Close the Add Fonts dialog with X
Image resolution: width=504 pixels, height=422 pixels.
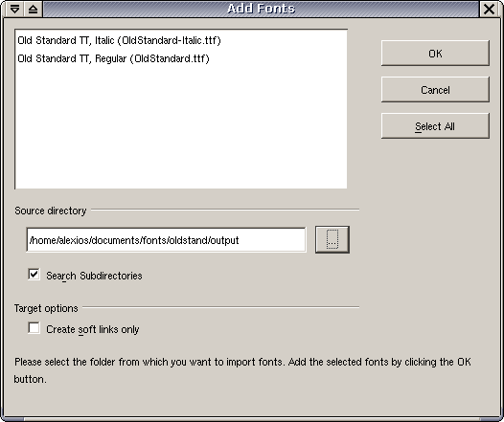tap(489, 9)
